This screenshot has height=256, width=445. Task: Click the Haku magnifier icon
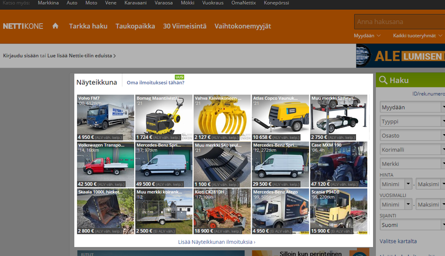click(383, 80)
